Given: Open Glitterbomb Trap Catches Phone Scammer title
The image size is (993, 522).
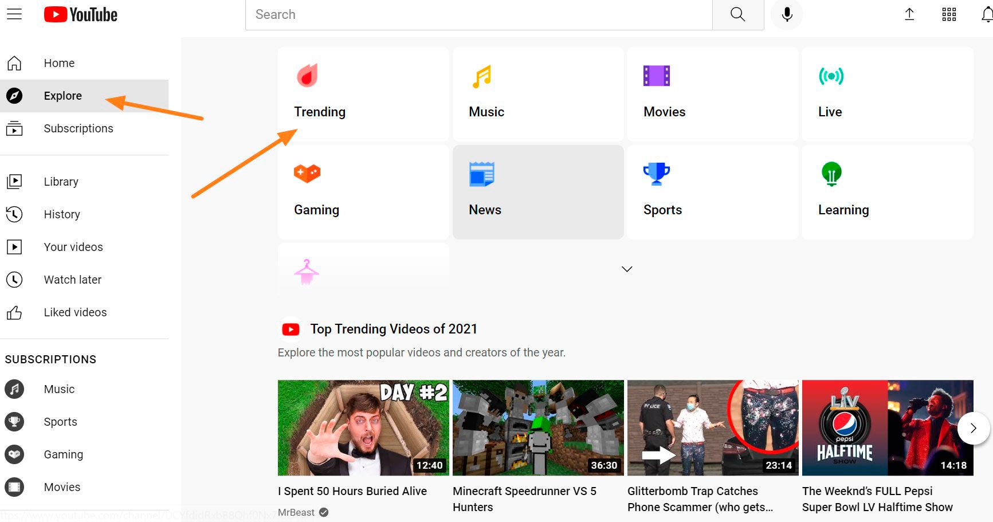Looking at the screenshot, I should click(700, 499).
